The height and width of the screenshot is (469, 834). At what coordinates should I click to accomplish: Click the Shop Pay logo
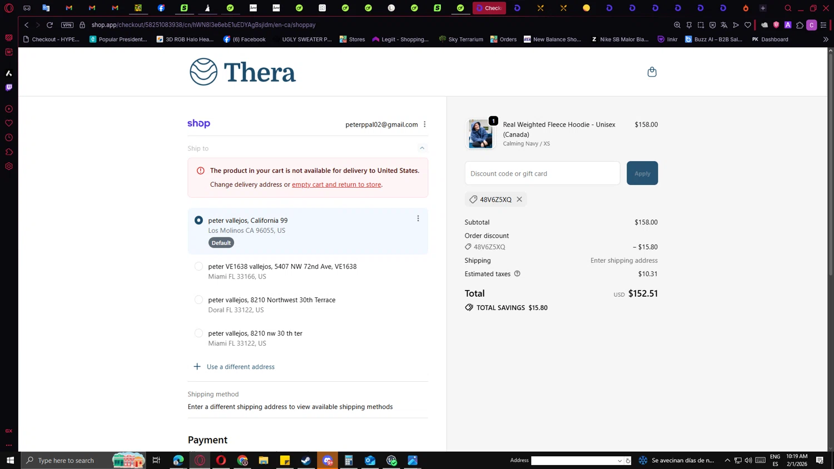click(198, 123)
